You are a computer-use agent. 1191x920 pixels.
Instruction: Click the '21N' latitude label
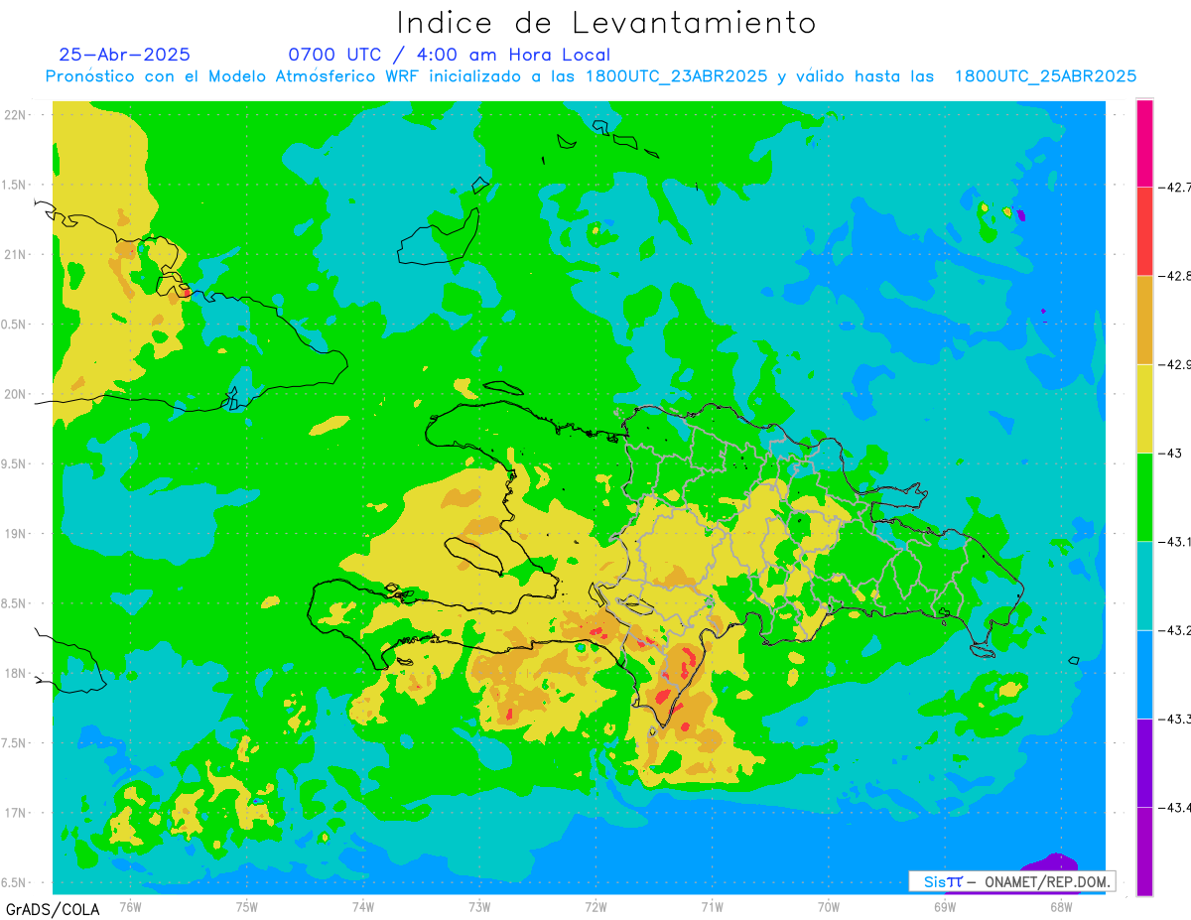(x=16, y=254)
